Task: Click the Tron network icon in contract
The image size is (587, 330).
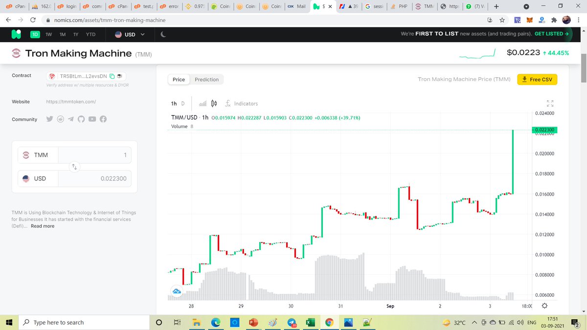Action: 52,76
